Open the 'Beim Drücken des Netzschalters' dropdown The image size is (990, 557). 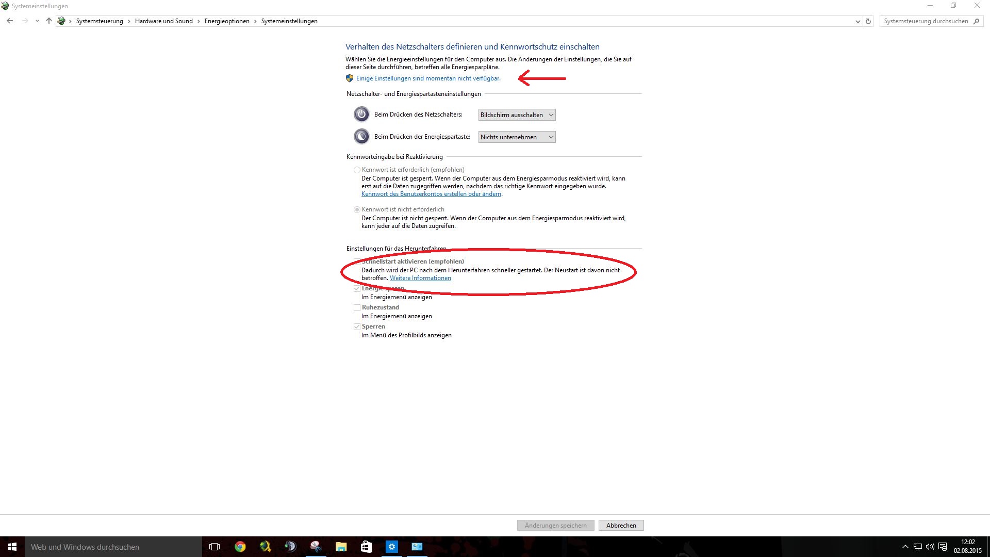pos(517,115)
